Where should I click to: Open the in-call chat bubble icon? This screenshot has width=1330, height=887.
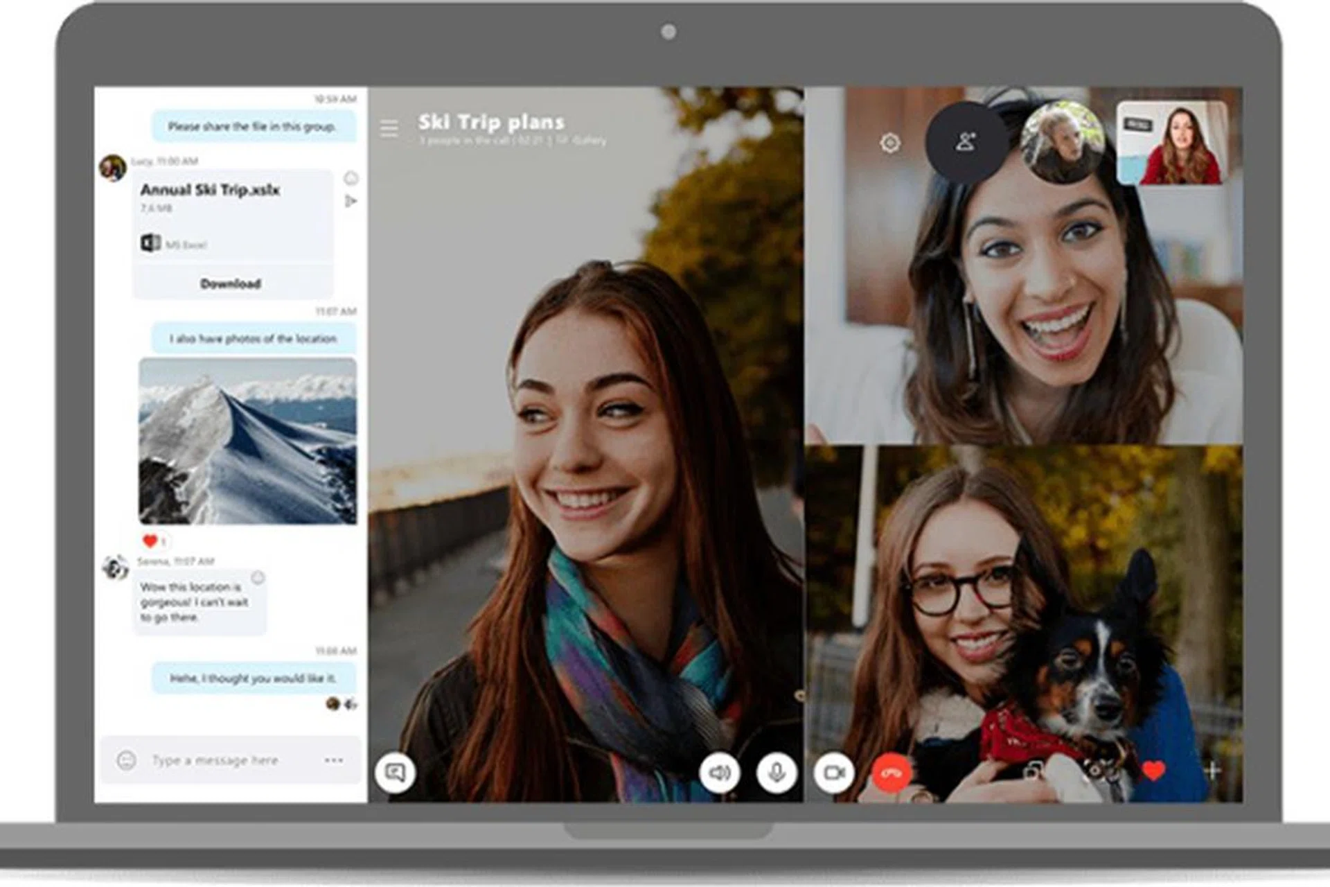pos(397,771)
